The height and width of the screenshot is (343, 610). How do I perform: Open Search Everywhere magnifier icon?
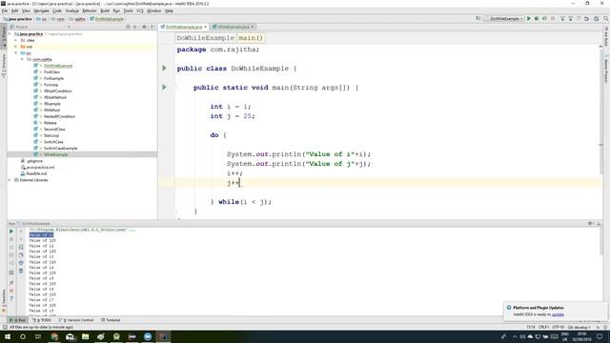click(606, 18)
